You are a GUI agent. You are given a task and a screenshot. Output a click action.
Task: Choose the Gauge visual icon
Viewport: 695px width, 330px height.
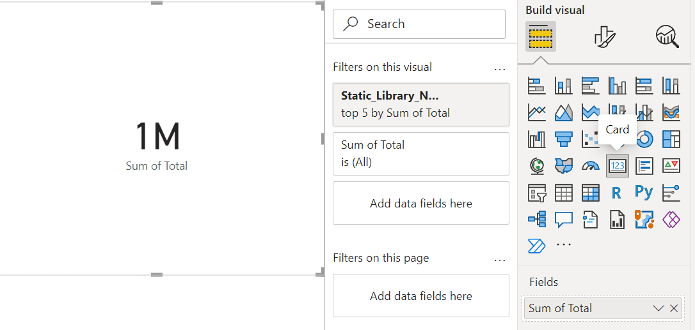[591, 166]
